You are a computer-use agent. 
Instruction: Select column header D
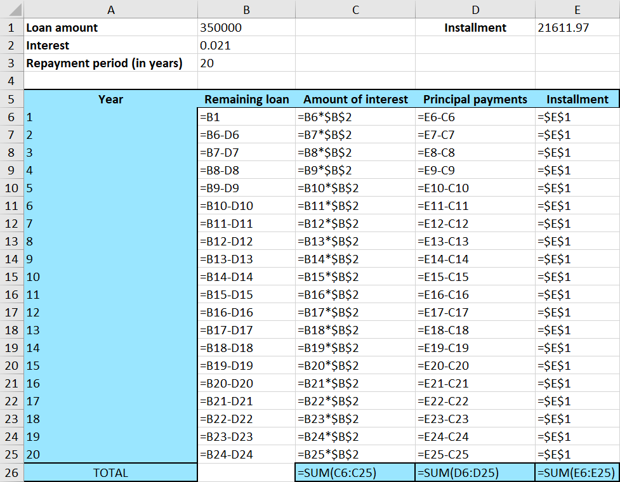click(475, 10)
